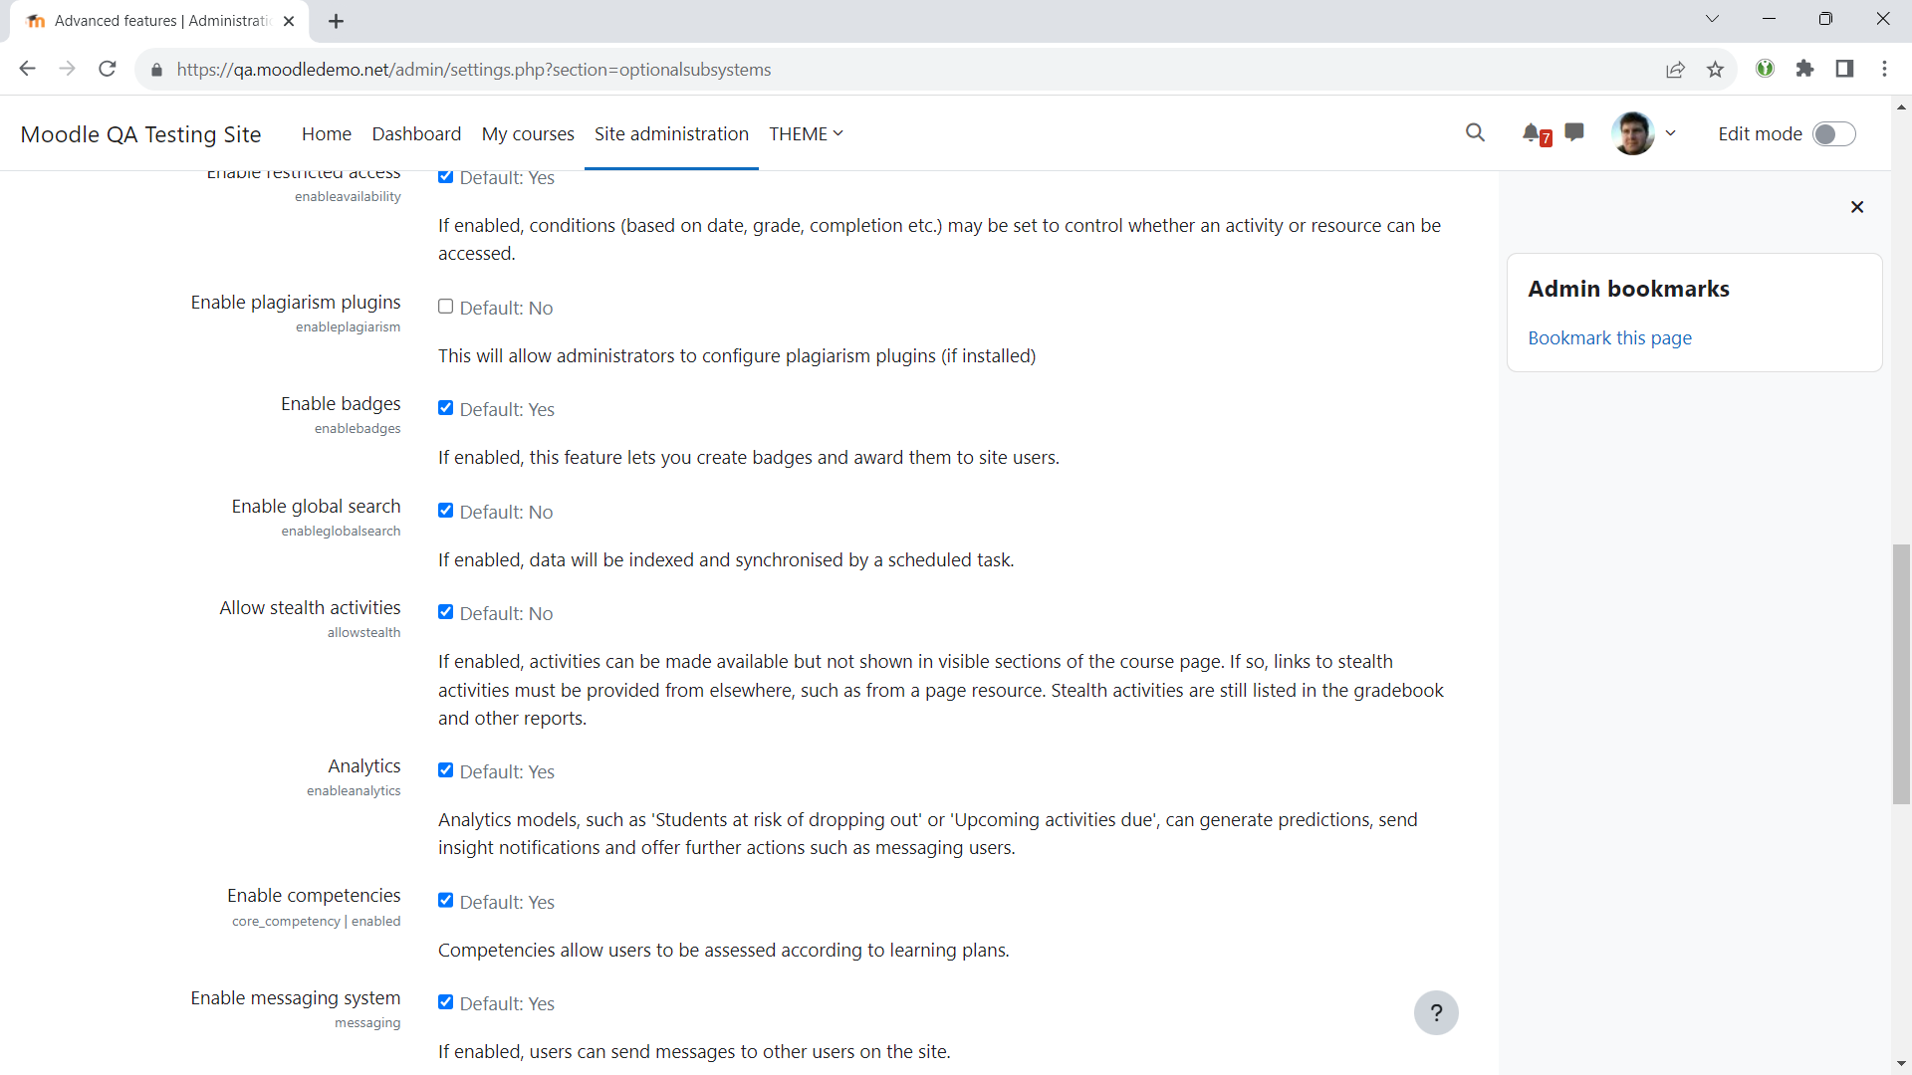Open the messaging drawer speech bubble icon
1912x1075 pixels.
point(1574,132)
